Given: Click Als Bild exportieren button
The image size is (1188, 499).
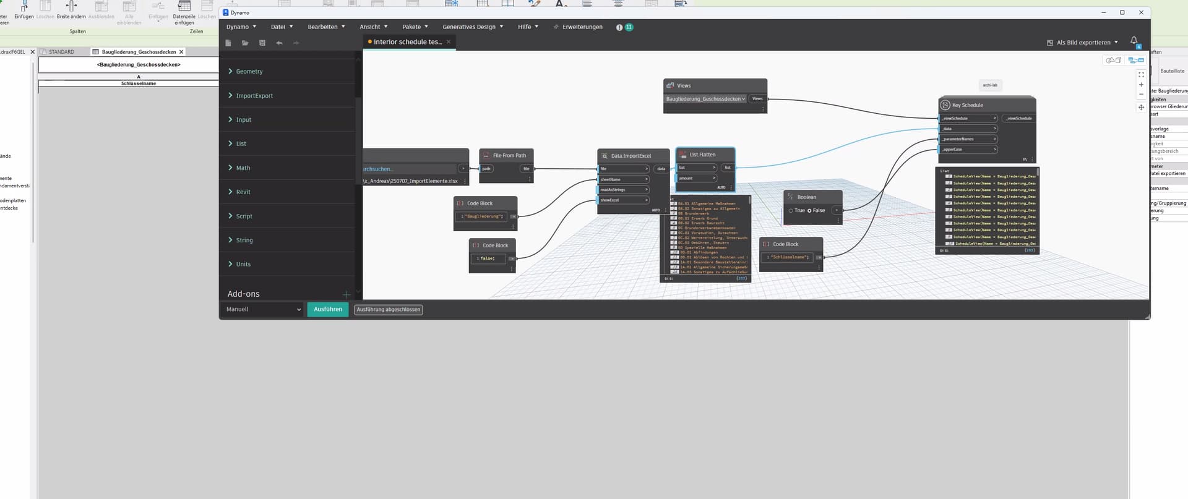Looking at the screenshot, I should pyautogui.click(x=1082, y=43).
